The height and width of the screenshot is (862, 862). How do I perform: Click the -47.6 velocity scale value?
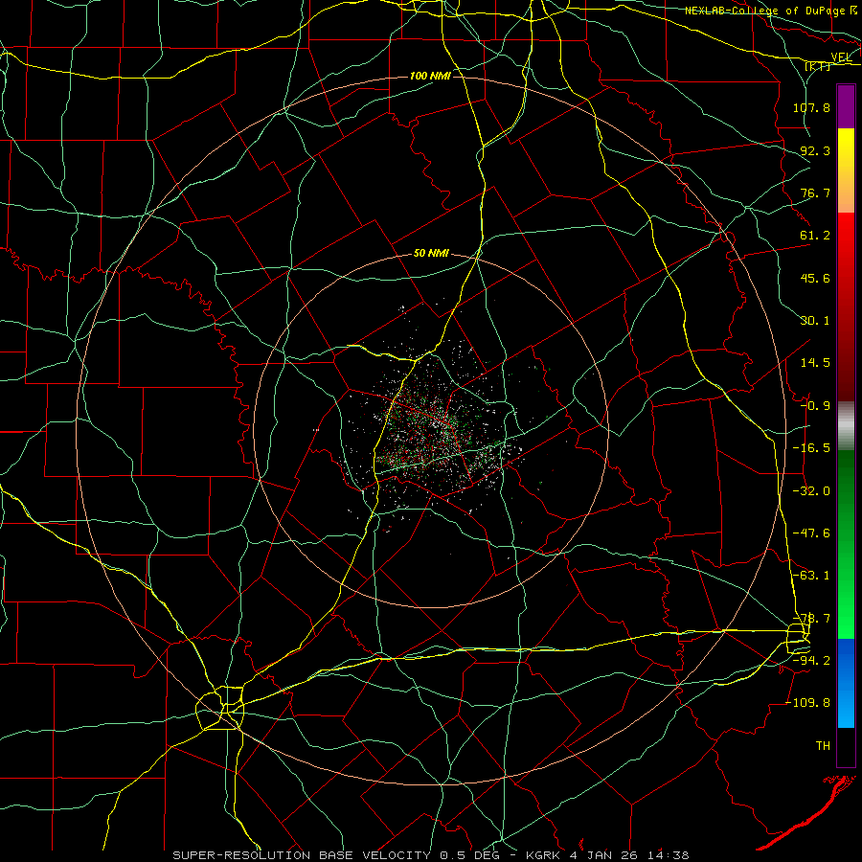[x=811, y=533]
